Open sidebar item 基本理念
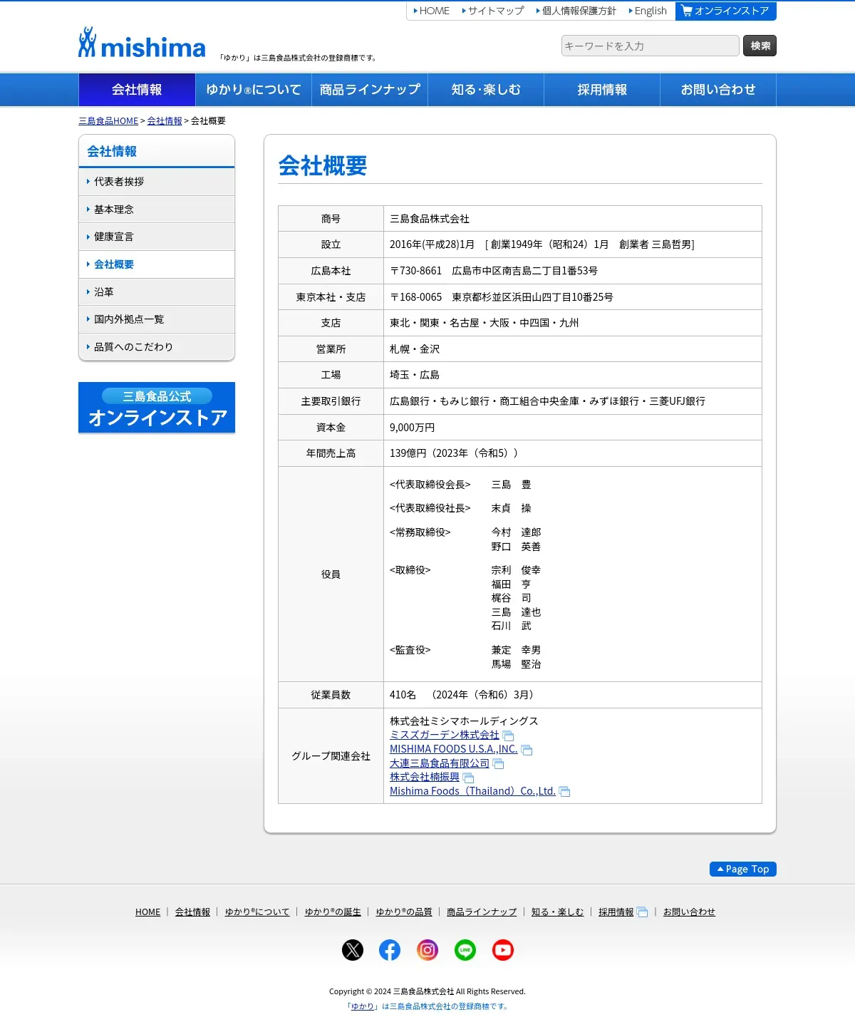The image size is (855, 1022). (x=157, y=210)
